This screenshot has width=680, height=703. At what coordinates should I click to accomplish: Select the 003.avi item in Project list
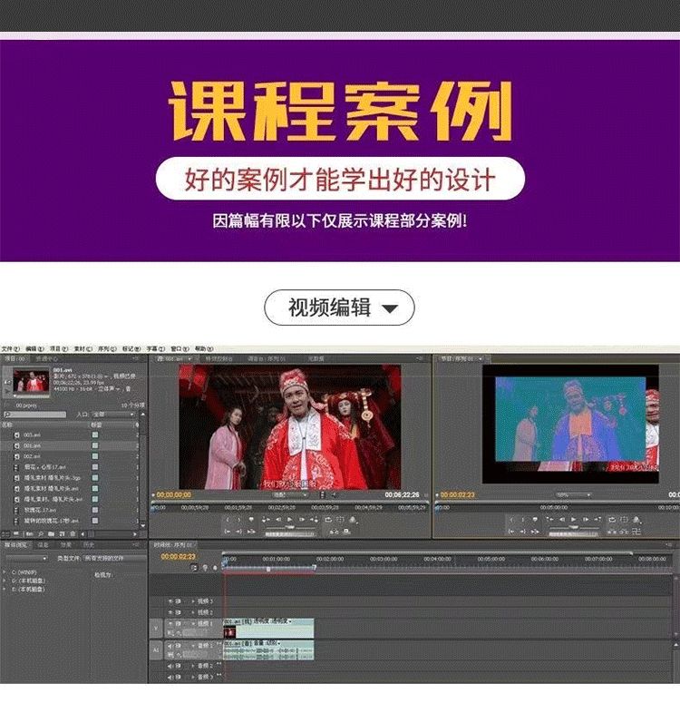pyautogui.click(x=33, y=434)
